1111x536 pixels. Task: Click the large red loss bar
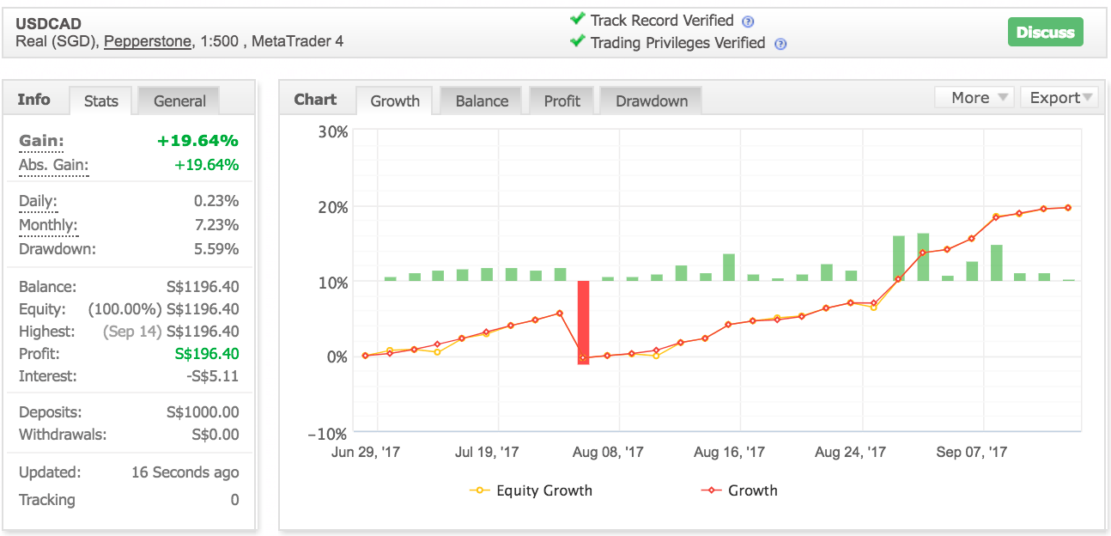click(583, 322)
